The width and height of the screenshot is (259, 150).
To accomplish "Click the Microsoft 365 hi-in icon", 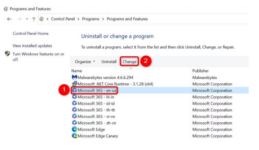I will pyautogui.click(x=74, y=97).
